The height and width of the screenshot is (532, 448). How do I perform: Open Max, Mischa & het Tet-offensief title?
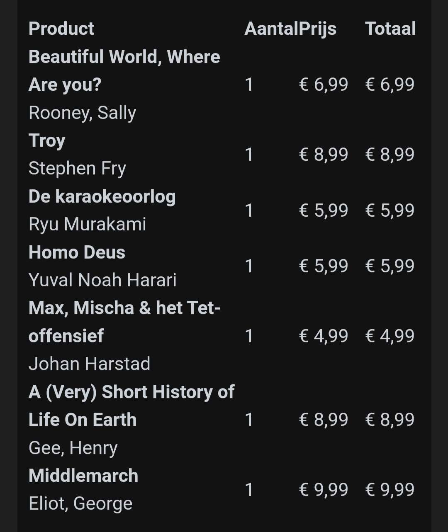pyautogui.click(x=124, y=322)
